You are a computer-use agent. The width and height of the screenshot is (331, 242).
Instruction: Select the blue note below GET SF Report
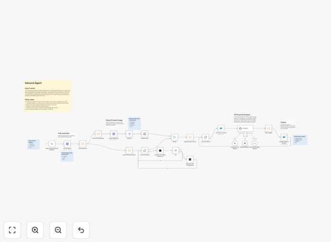[x=67, y=157]
